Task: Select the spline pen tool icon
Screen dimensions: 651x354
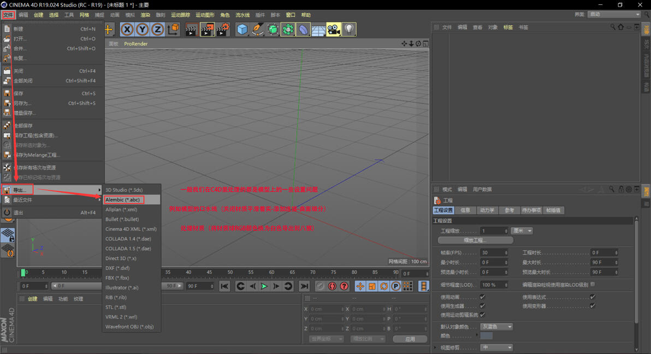Action: 258,29
